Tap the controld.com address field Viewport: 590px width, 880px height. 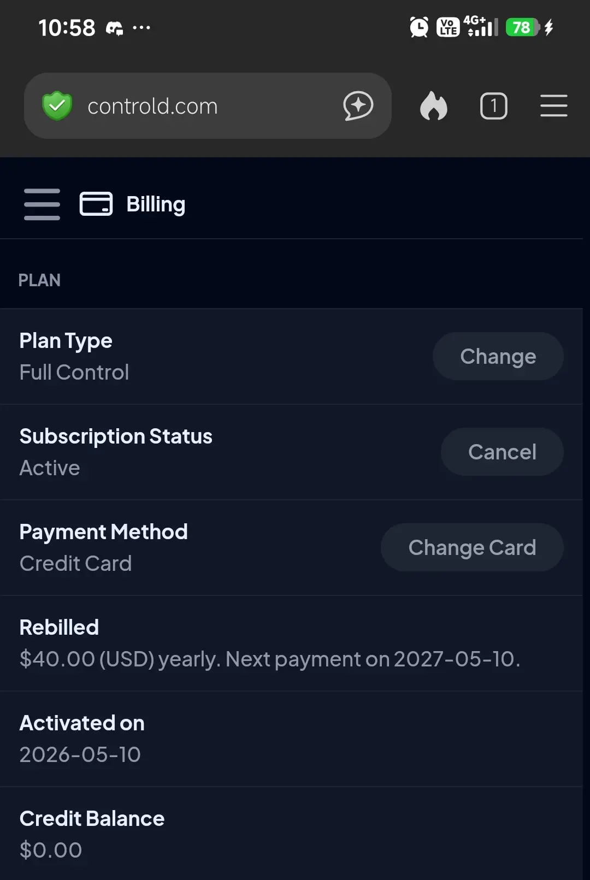coord(208,105)
